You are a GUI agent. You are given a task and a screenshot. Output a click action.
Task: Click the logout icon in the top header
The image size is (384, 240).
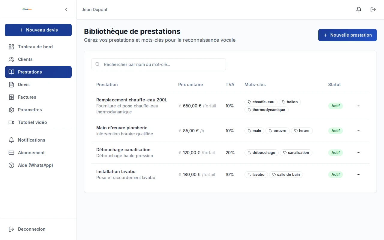pyautogui.click(x=373, y=10)
